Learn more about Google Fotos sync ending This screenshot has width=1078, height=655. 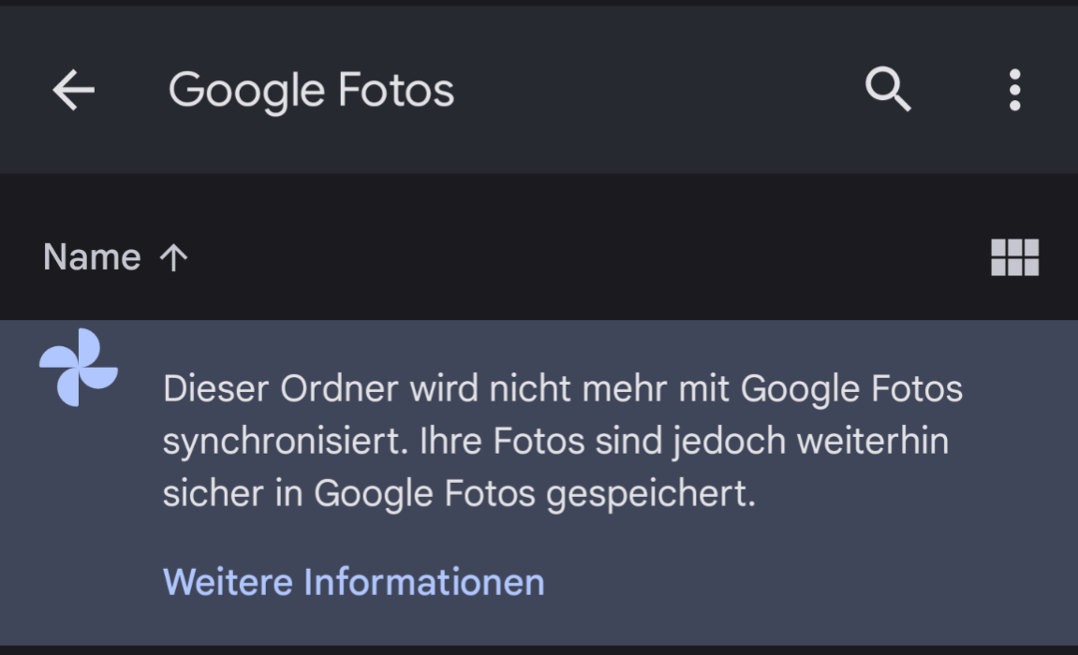point(353,582)
